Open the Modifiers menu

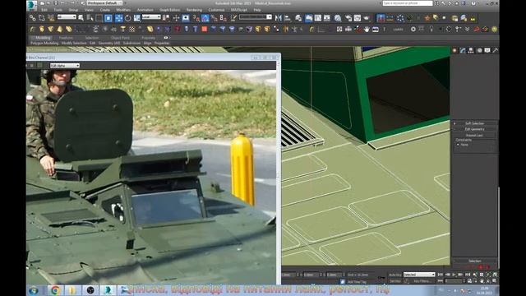click(x=123, y=10)
